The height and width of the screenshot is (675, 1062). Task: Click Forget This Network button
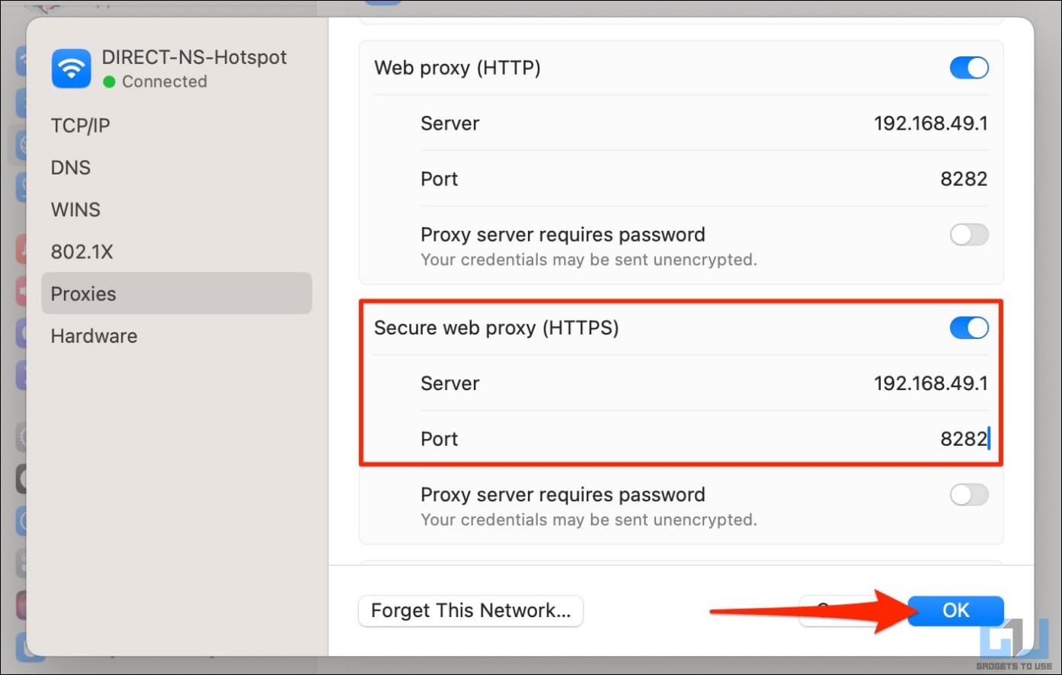click(471, 610)
